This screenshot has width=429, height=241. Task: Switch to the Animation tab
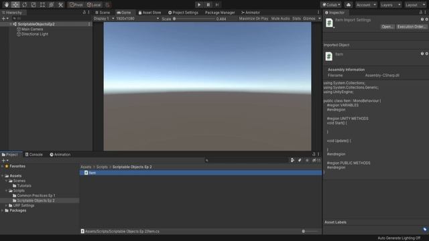point(60,155)
